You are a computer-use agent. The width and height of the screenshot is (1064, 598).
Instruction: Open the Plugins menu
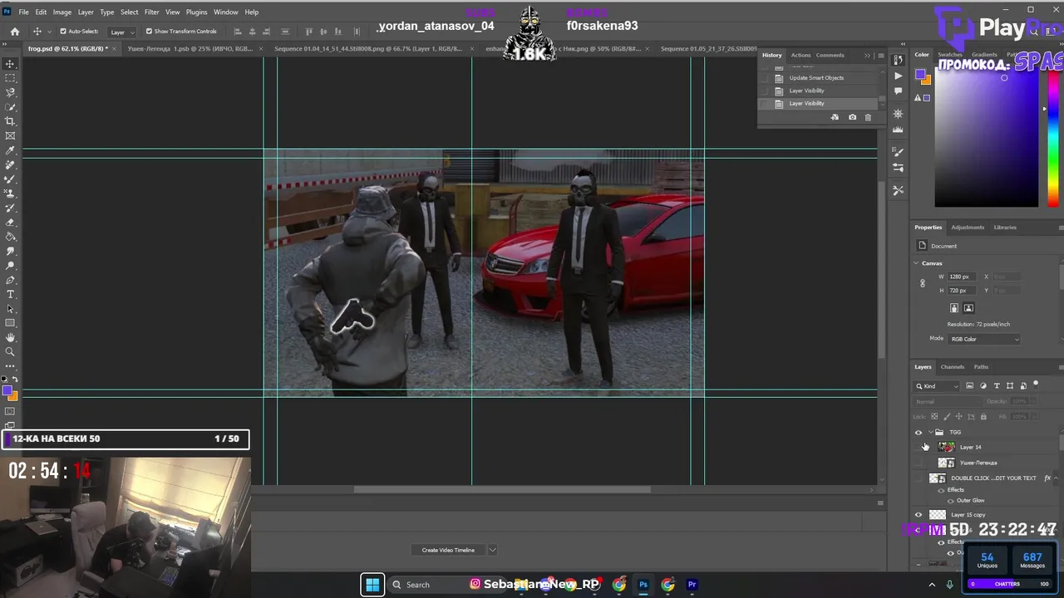tap(197, 12)
